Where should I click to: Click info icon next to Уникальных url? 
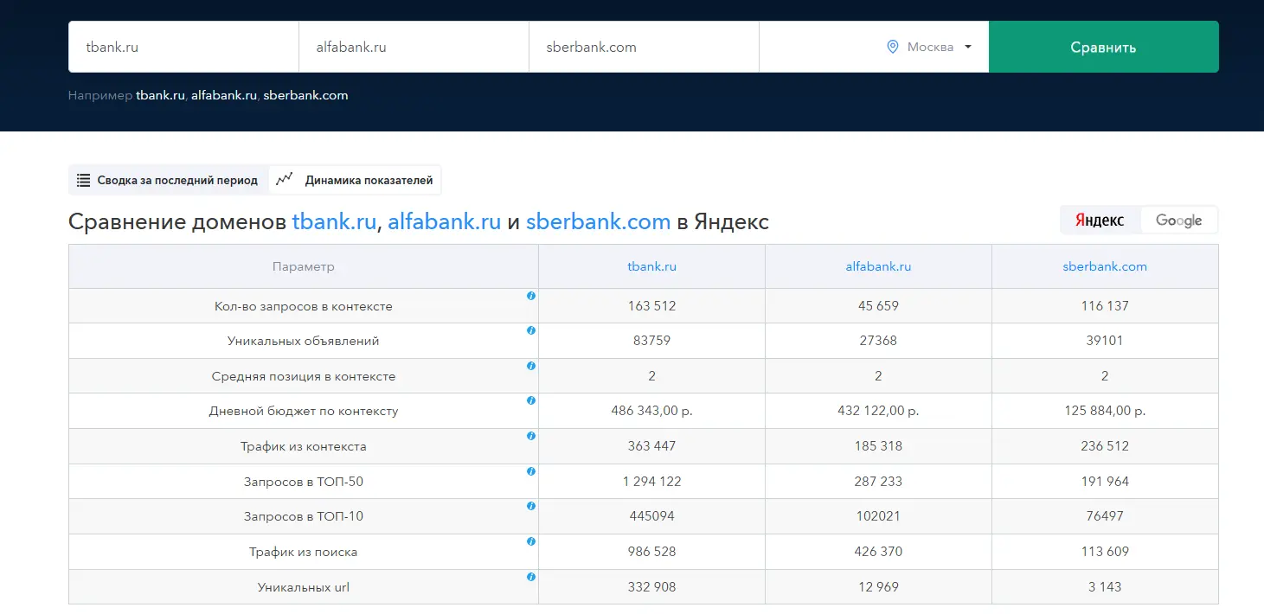531,577
